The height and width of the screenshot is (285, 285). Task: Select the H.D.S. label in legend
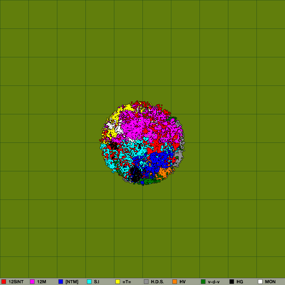coord(157,282)
